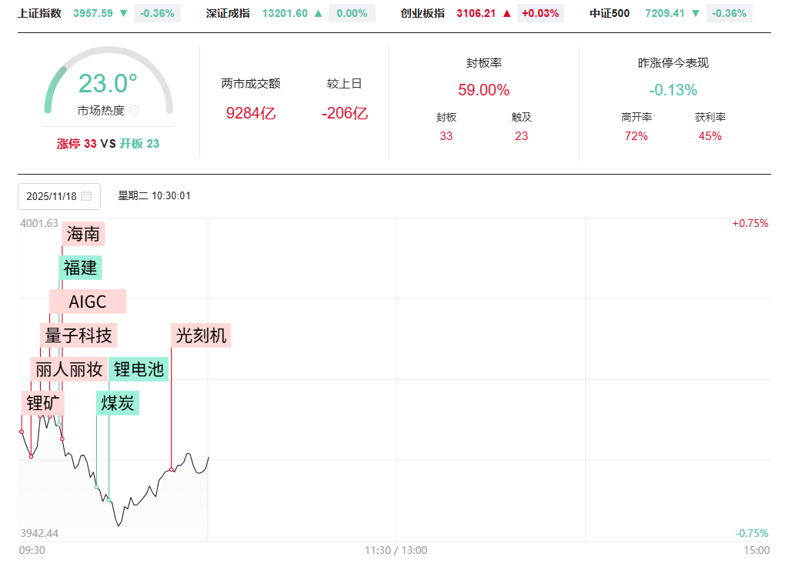Open the 量子科技 sector label
This screenshot has height=567, width=785.
(x=78, y=335)
